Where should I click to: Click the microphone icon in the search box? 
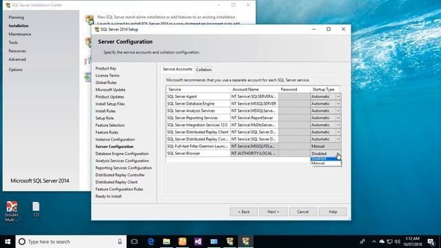click(120, 242)
